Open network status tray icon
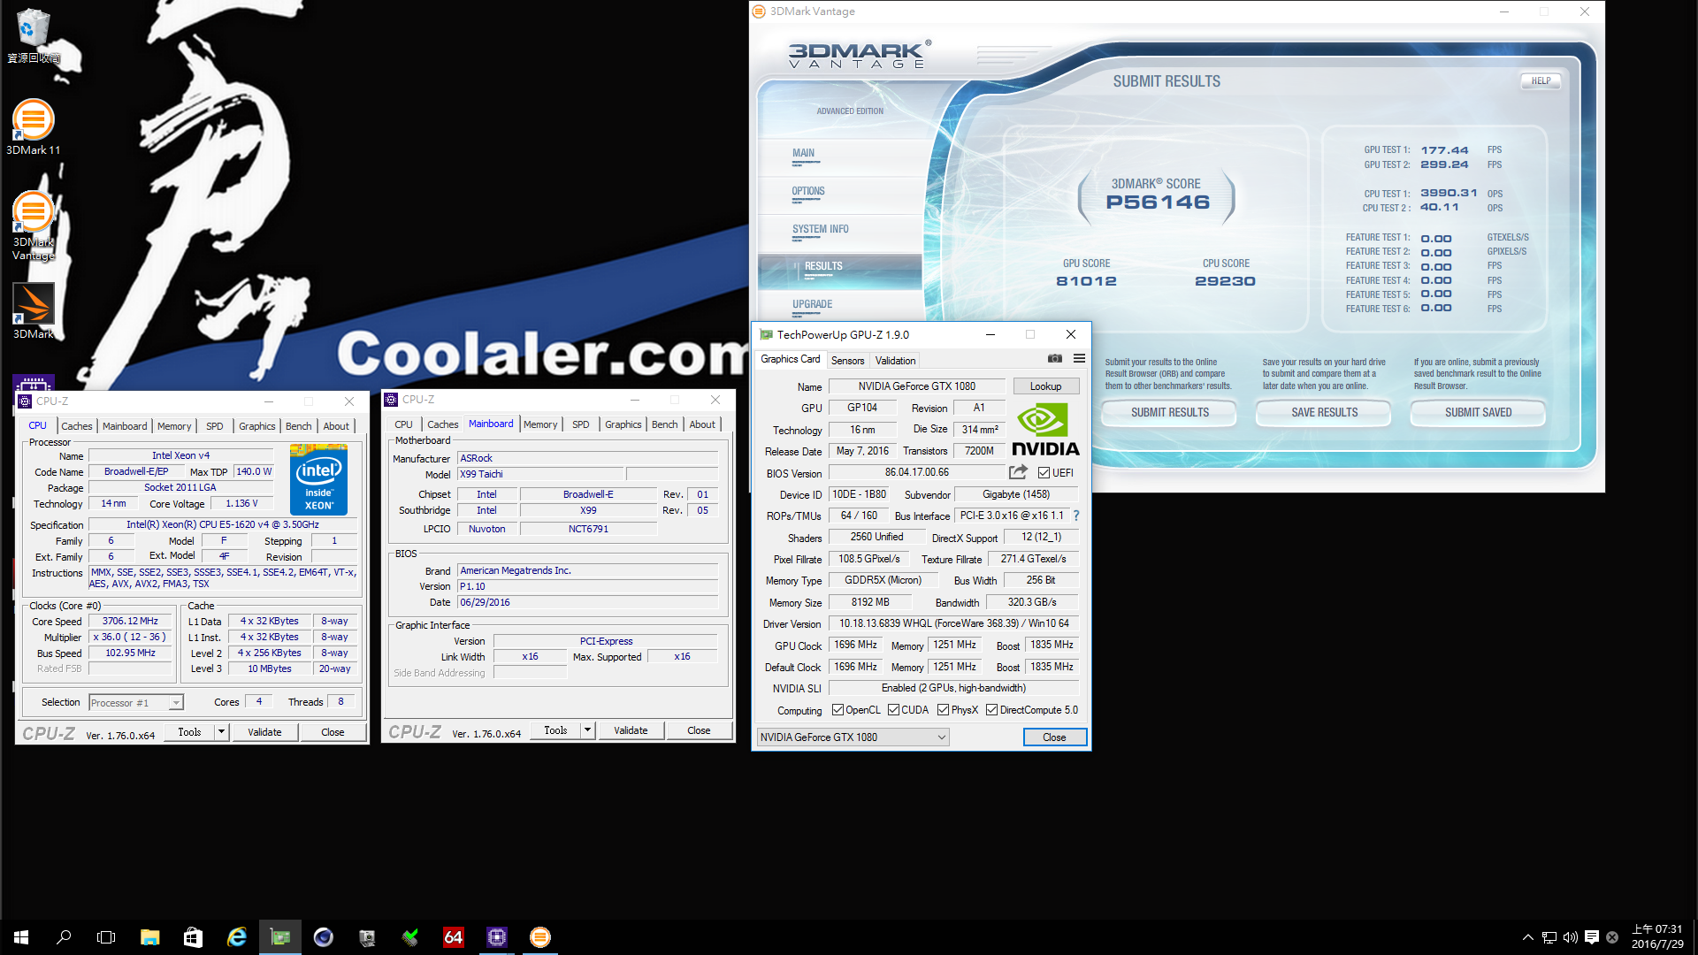The height and width of the screenshot is (955, 1698). click(1549, 937)
